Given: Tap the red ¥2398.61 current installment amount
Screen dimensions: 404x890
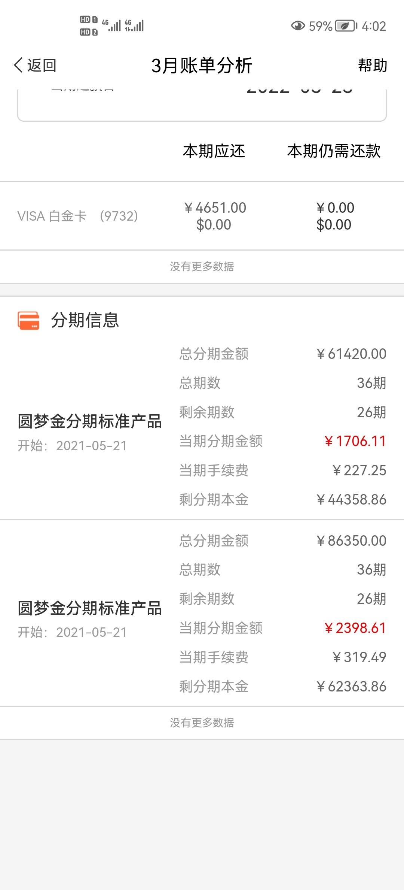Looking at the screenshot, I should click(x=355, y=628).
